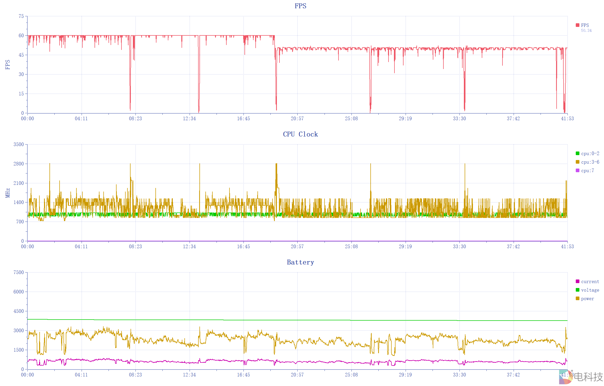Click 20:57 marker on FPS time axis
The image size is (604, 386).
click(x=297, y=119)
